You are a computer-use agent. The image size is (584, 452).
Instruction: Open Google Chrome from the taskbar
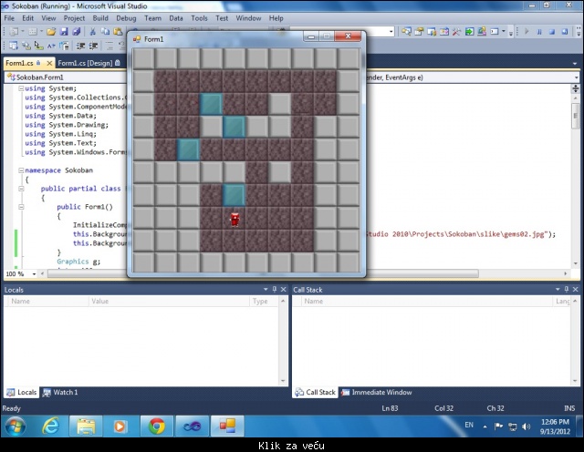point(156,426)
